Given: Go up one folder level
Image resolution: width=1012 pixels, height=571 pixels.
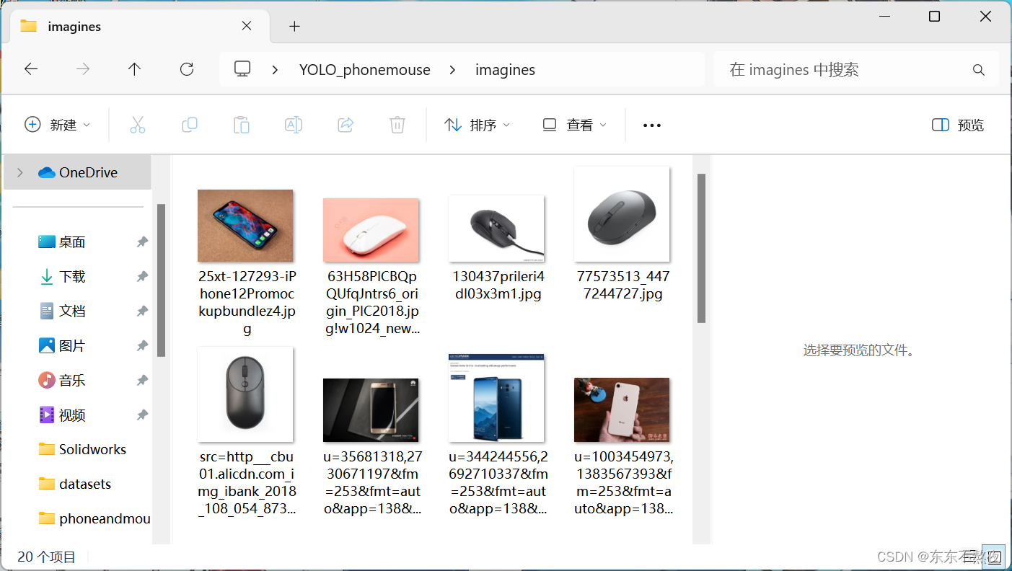Looking at the screenshot, I should click(x=134, y=69).
